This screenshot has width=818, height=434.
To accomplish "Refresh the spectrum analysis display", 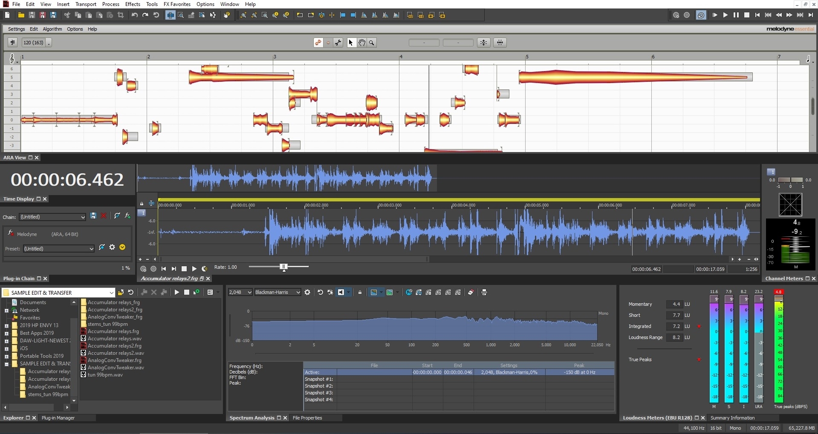I will click(x=320, y=292).
